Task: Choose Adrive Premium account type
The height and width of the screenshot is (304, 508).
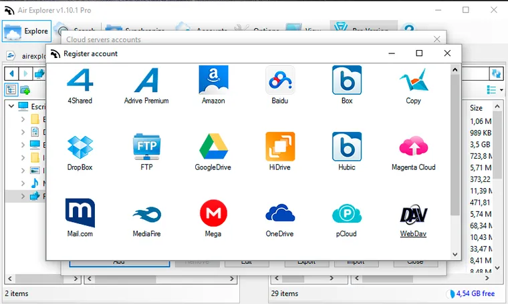Action: 146,85
